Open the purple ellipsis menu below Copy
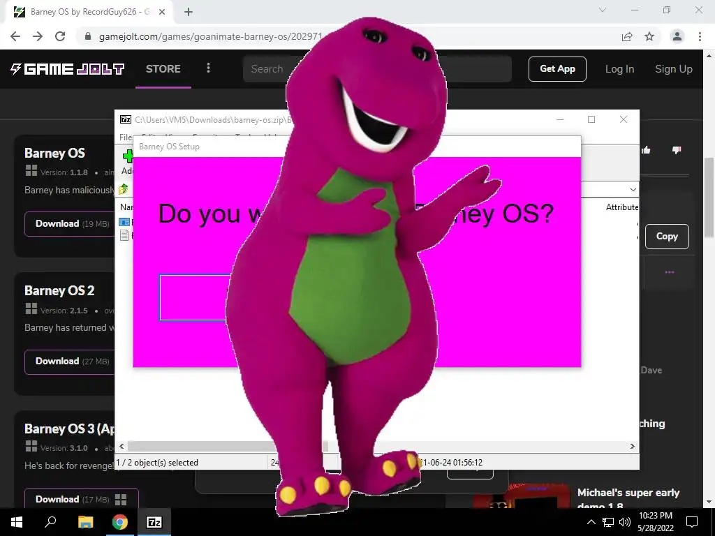This screenshot has width=715, height=536. [670, 272]
